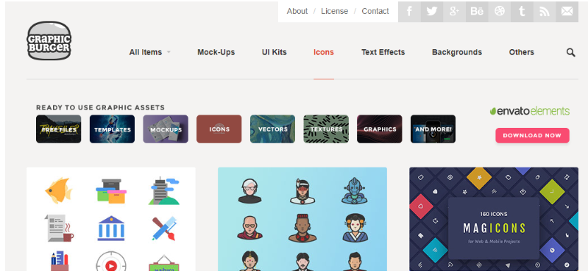Click the yellow fish flat icon
The width and height of the screenshot is (588, 277).
[58, 190]
